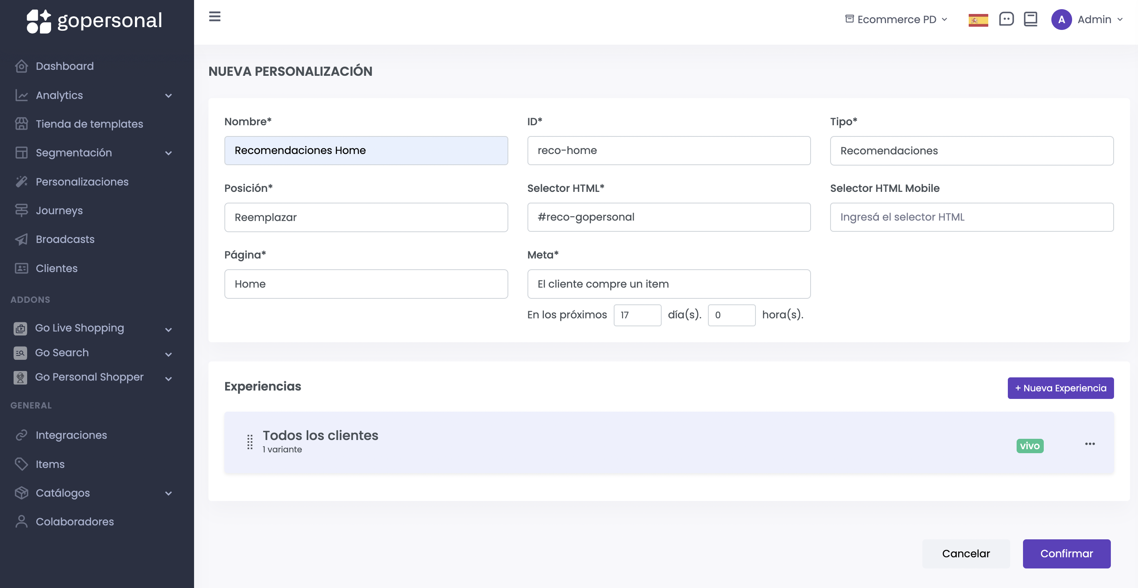Open the Tipo Recomendaciones dropdown
Viewport: 1138px width, 588px height.
(971, 151)
